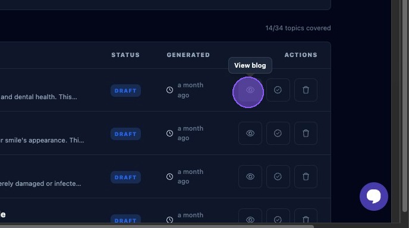Screen dimensions: 409x228
Task: Click the text 'damaged or infecte...'
Action: 48,183
